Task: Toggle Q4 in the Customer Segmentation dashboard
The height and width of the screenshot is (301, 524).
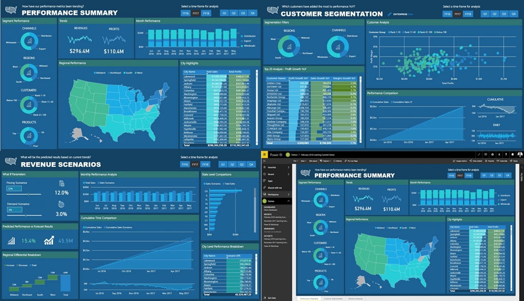Action: 514,14
